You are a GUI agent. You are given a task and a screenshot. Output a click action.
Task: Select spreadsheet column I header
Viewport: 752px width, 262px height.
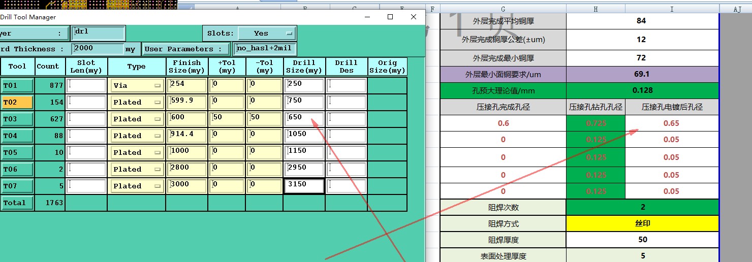pyautogui.click(x=672, y=9)
